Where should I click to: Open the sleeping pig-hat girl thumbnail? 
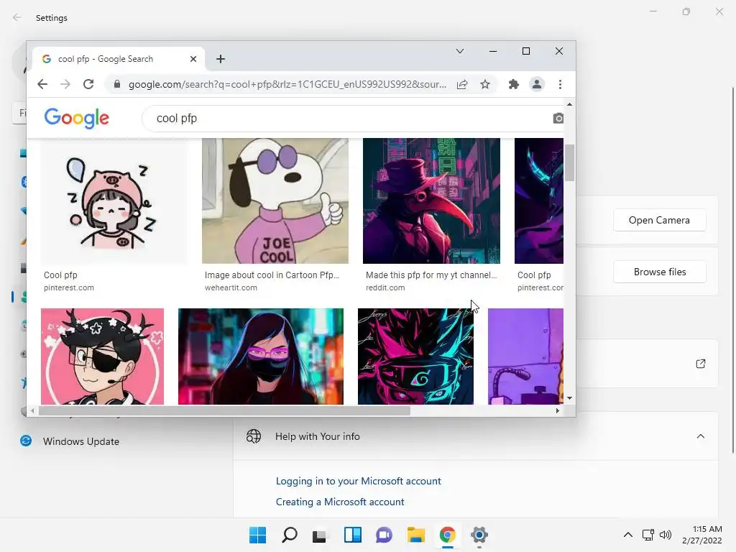click(114, 201)
